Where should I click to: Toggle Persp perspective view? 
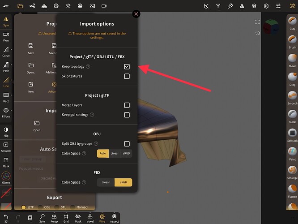point(54,218)
